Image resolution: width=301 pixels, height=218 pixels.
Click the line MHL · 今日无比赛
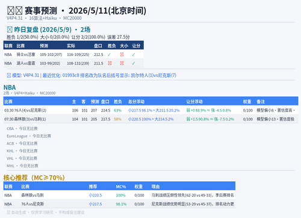pos(22,166)
